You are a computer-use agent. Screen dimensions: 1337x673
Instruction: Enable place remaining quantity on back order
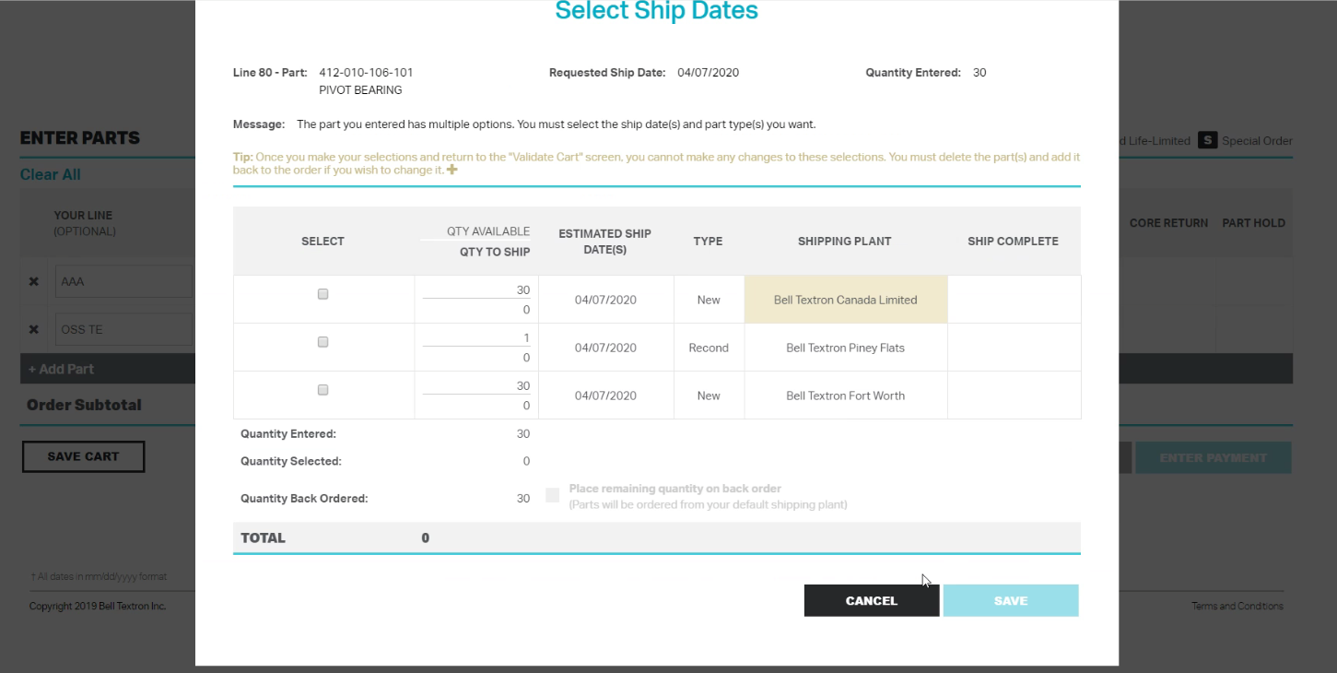click(552, 494)
